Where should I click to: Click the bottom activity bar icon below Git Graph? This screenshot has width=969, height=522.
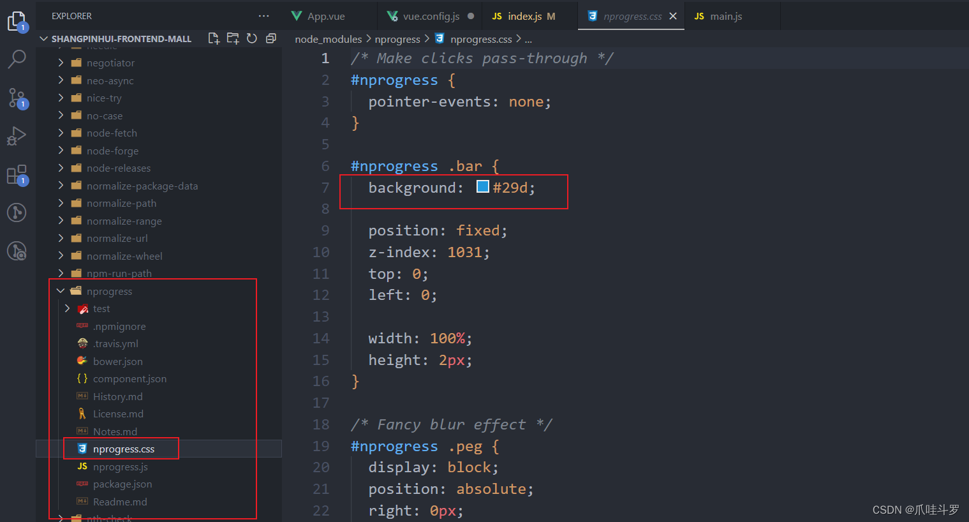click(x=17, y=251)
